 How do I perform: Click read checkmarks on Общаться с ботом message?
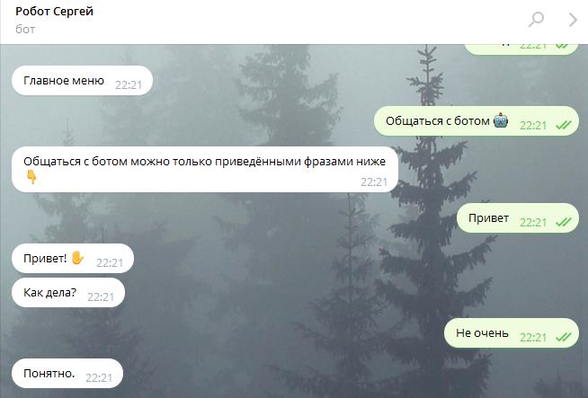click(x=563, y=125)
